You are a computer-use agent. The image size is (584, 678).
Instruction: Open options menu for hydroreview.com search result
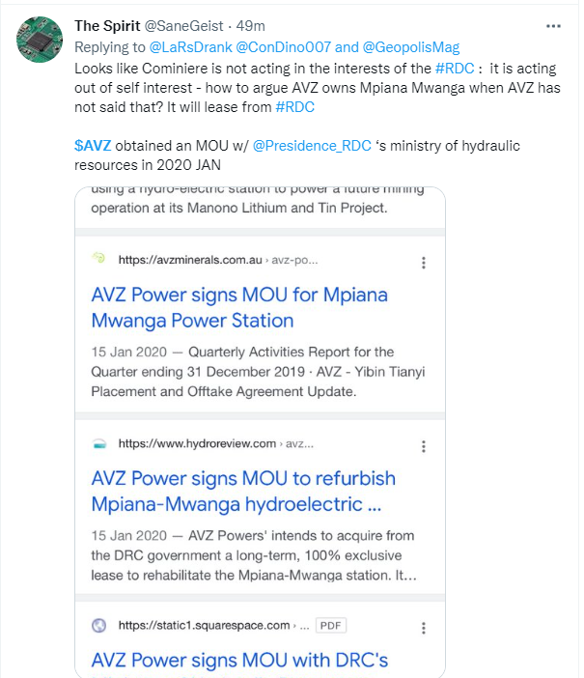[x=423, y=446]
